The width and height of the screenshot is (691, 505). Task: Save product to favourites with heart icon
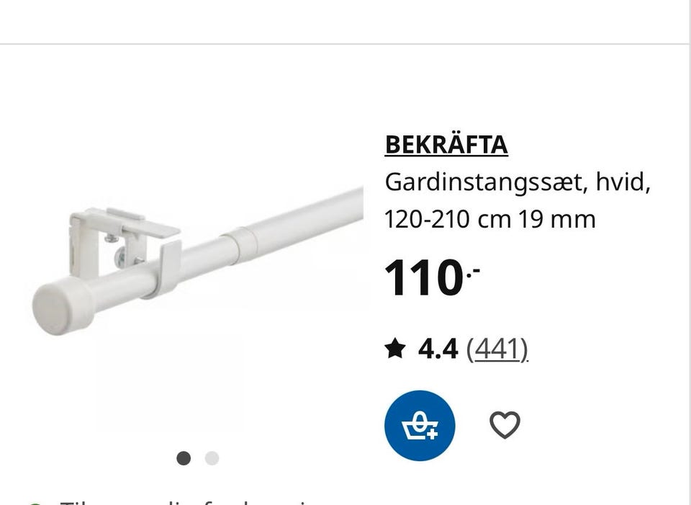[505, 425]
